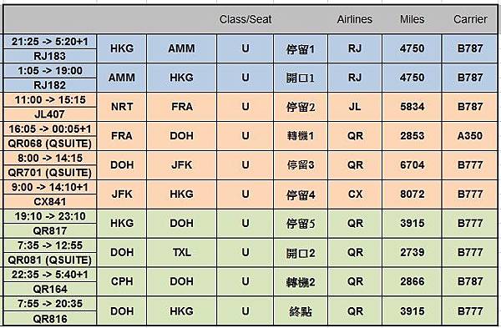Image resolution: width=501 pixels, height=328 pixels.
Task: Click the 21:25 -> 5:20+1 time cell
Action: (49, 42)
